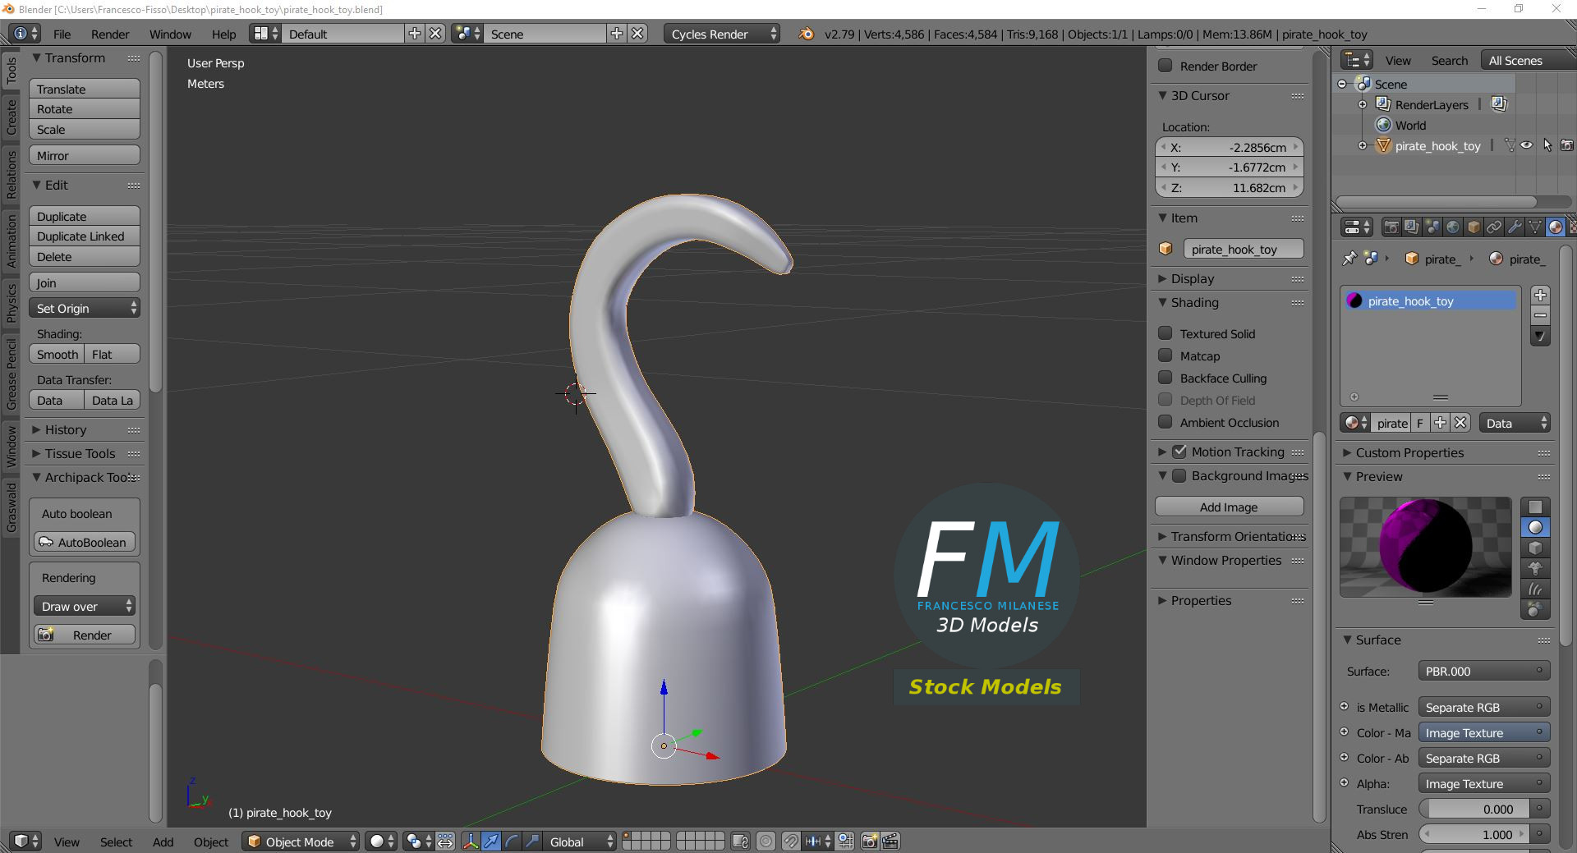This screenshot has height=853, width=1577.
Task: Select sphere material preview type
Action: click(x=1535, y=527)
